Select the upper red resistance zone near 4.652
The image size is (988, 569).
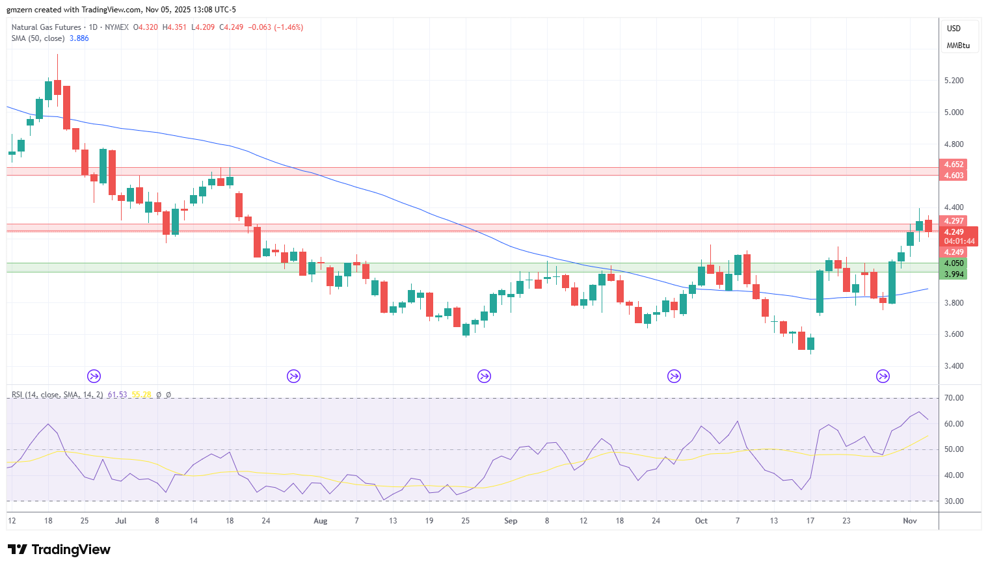473,171
